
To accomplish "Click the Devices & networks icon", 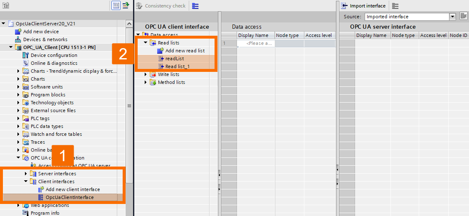I will click(x=18, y=39).
